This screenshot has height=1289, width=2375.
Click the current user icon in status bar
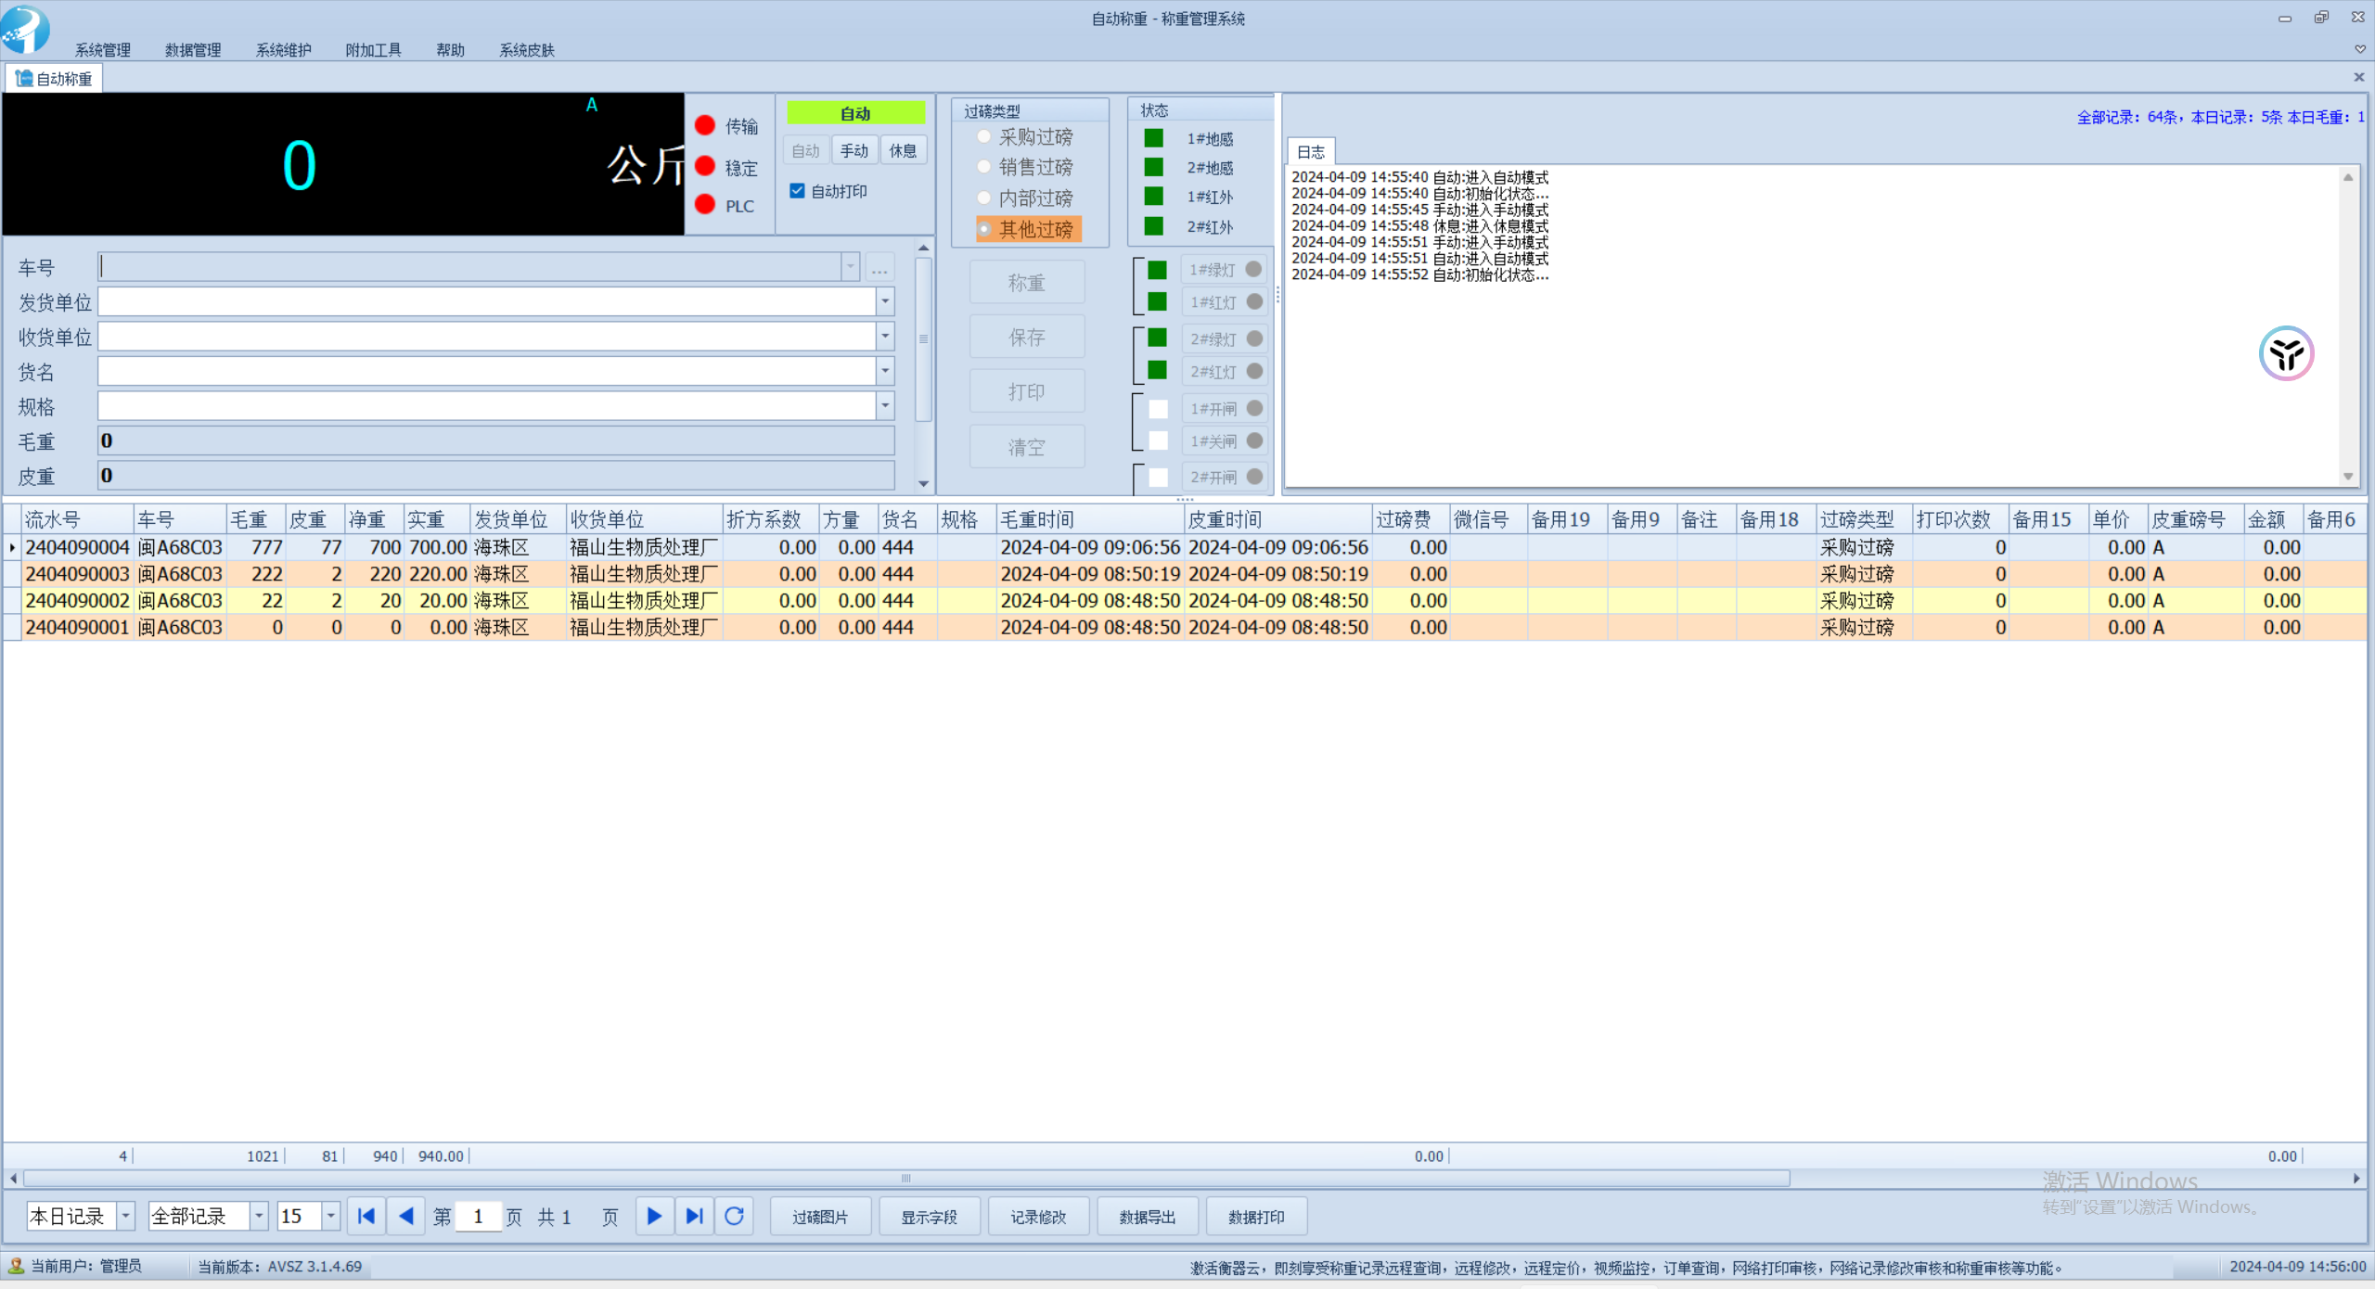(x=16, y=1266)
